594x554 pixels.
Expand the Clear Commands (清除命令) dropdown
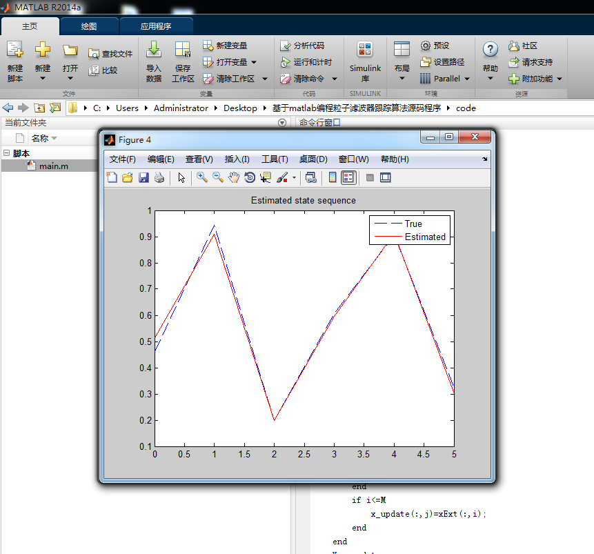coord(335,79)
